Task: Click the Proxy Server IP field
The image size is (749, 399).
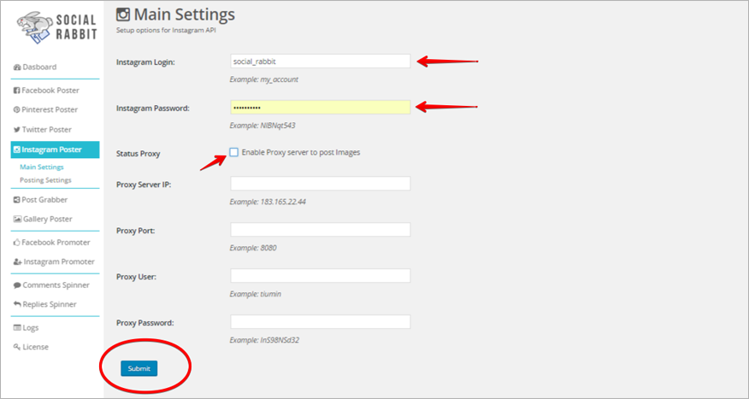Action: coord(321,184)
